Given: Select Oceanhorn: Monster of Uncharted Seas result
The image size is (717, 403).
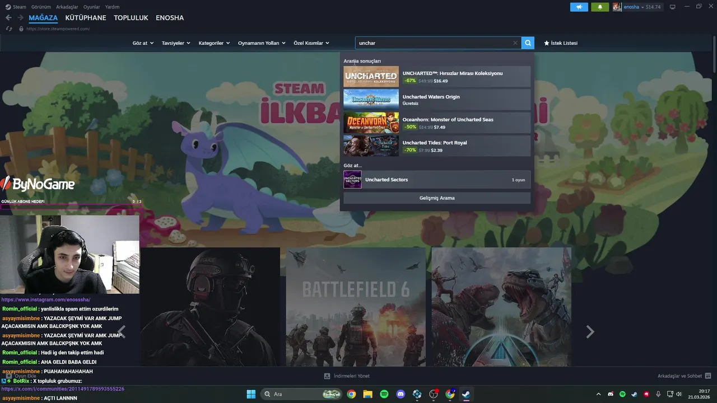Looking at the screenshot, I should 437,123.
